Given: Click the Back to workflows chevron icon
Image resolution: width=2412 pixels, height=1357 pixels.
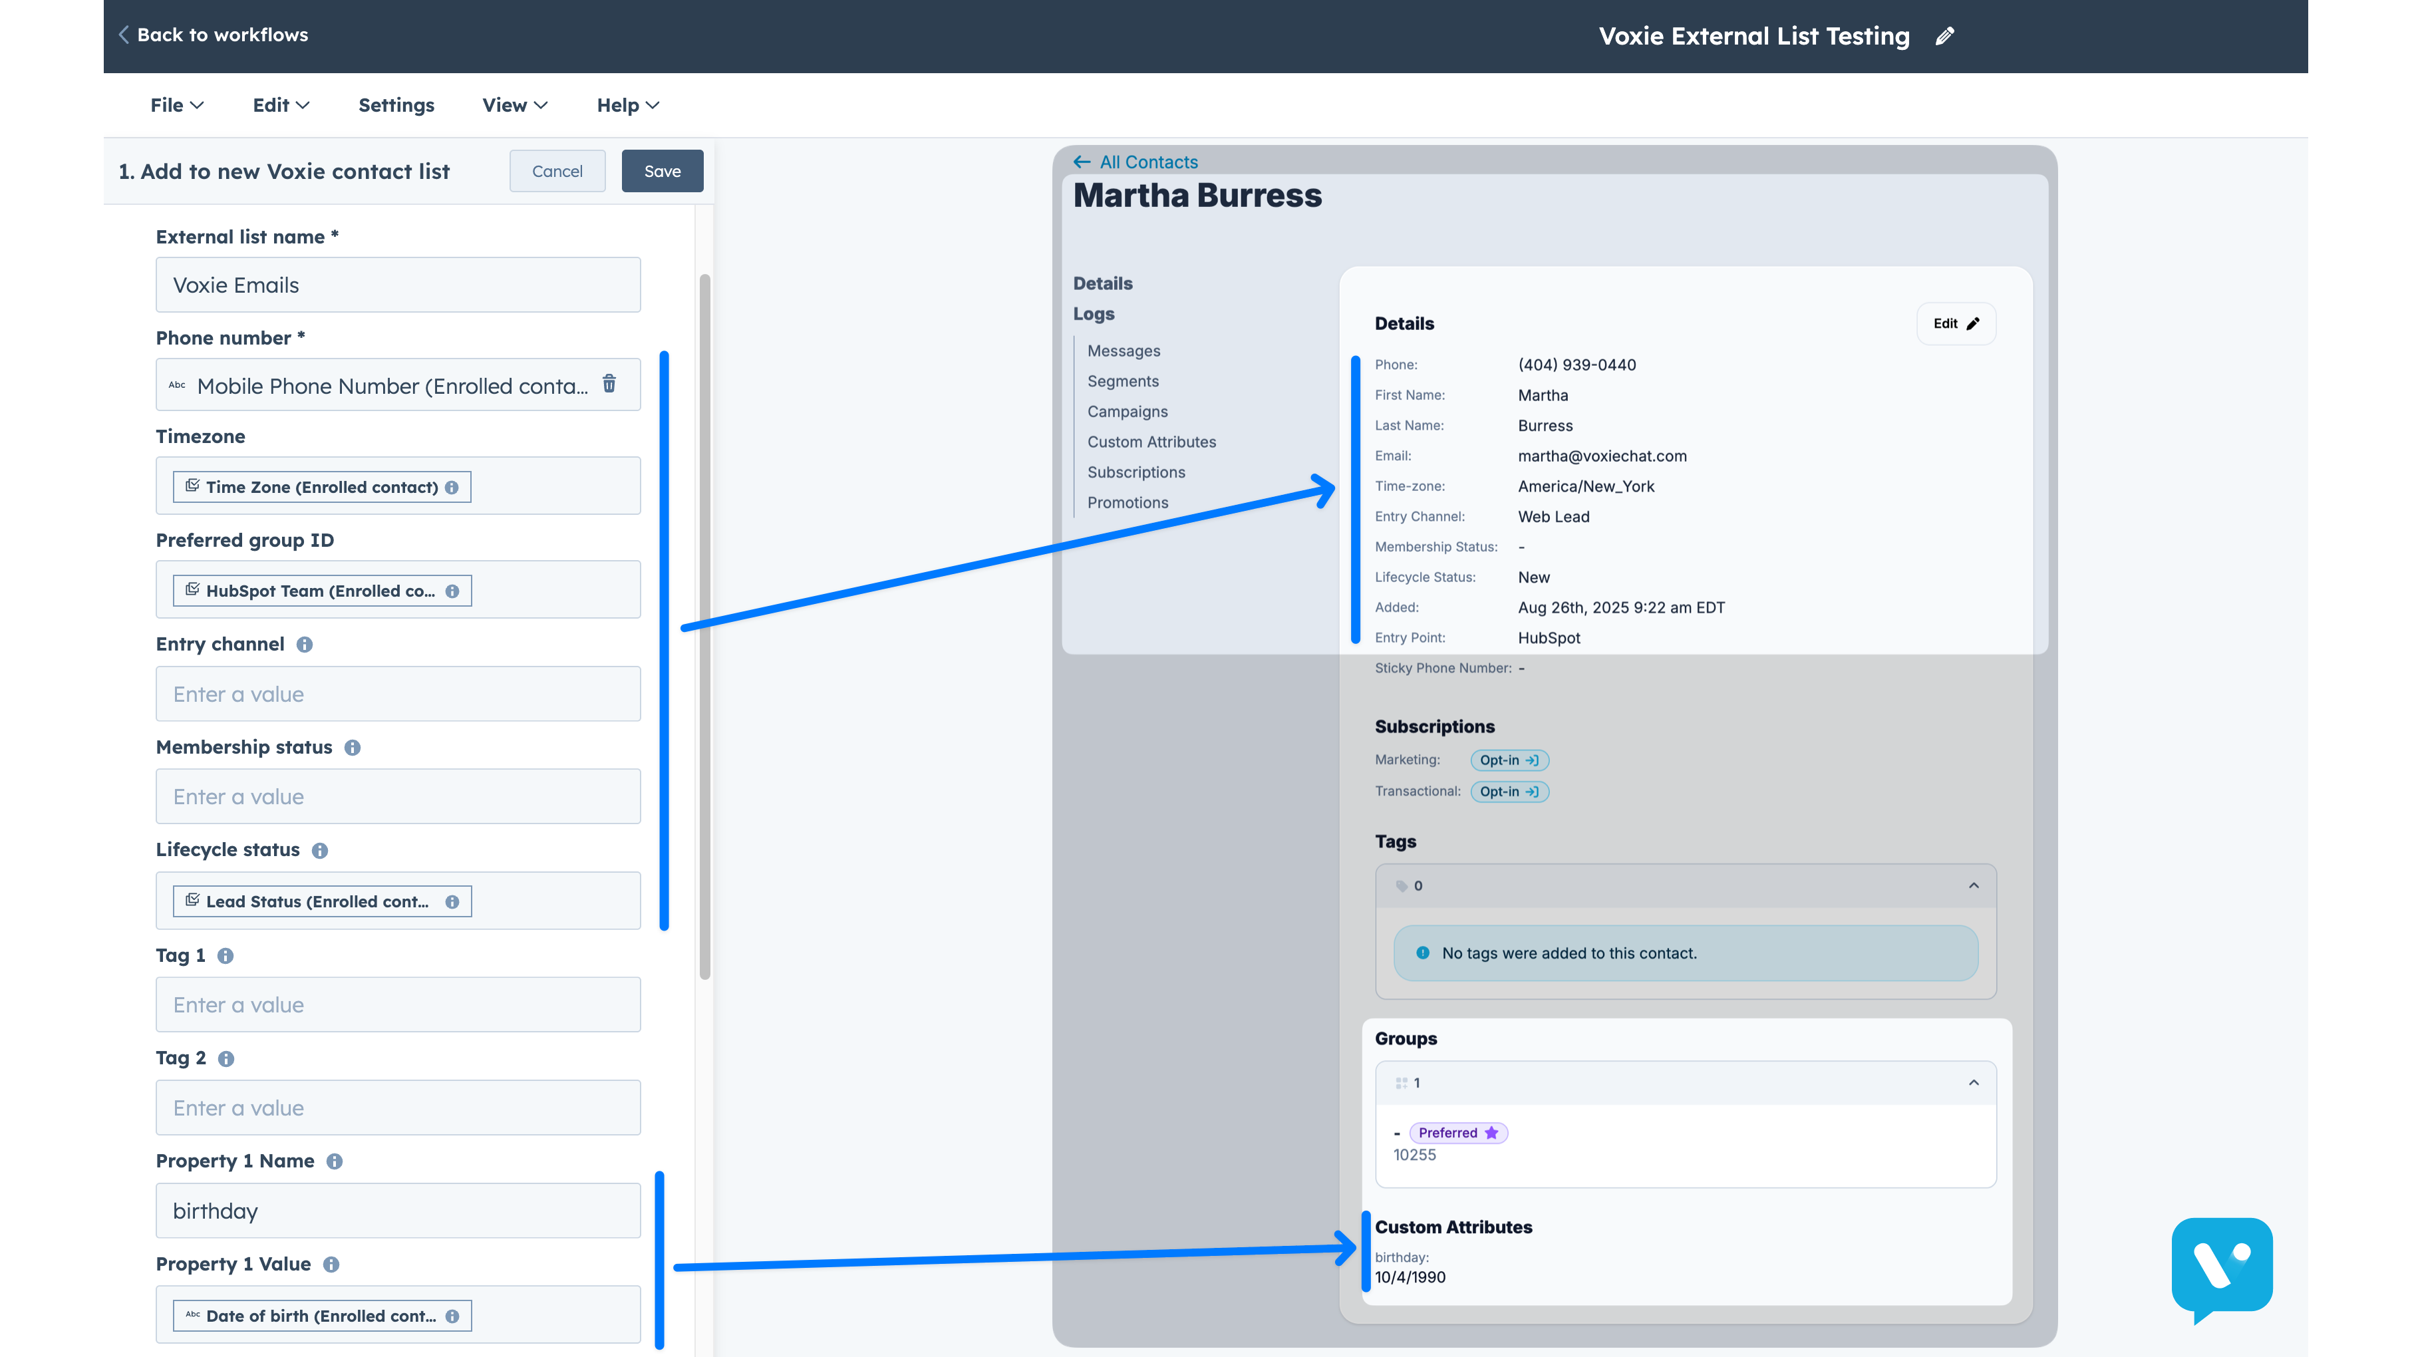Looking at the screenshot, I should tap(124, 35).
